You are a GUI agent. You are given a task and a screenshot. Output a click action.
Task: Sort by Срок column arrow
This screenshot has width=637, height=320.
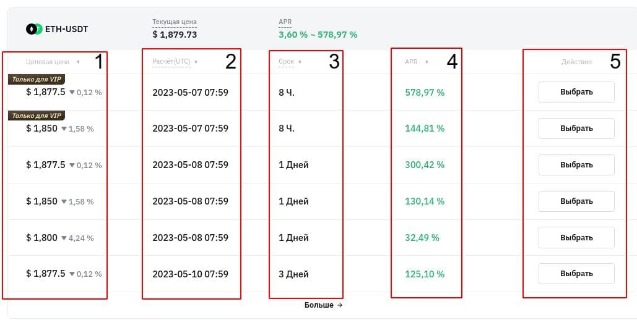coord(300,62)
